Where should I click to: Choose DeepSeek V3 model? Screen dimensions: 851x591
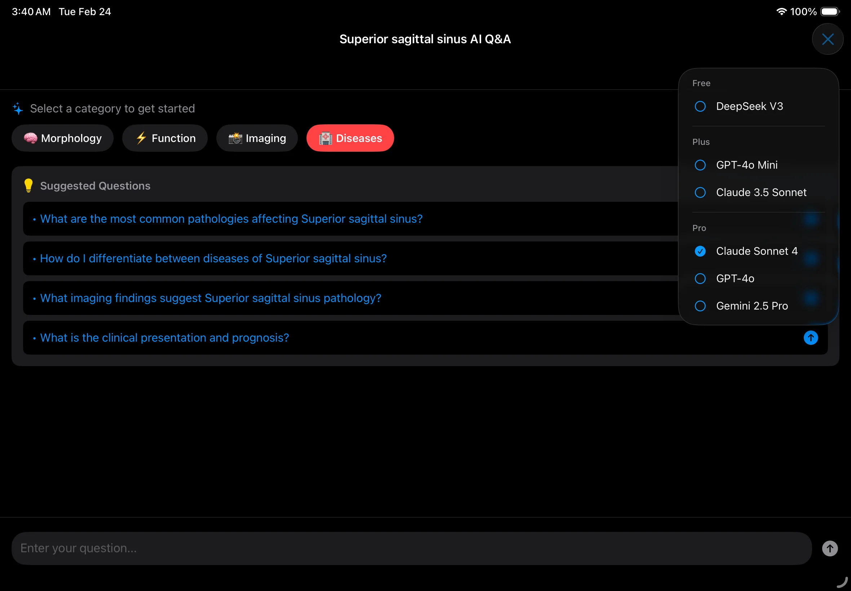click(x=749, y=106)
